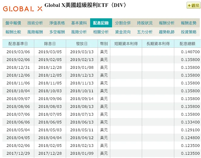This screenshot has height=158, width=201.
Task: Open the 盤中報價 tab
Action: point(13,23)
